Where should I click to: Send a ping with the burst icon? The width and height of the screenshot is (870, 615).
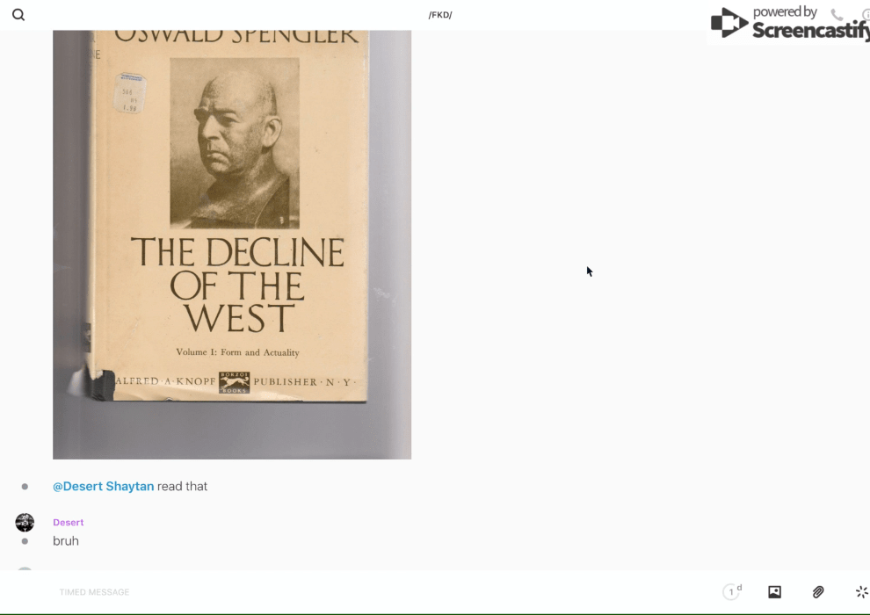coord(861,592)
